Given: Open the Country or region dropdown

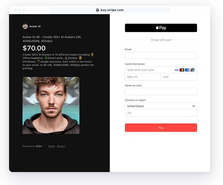Looking at the screenshot, I should tap(161, 106).
